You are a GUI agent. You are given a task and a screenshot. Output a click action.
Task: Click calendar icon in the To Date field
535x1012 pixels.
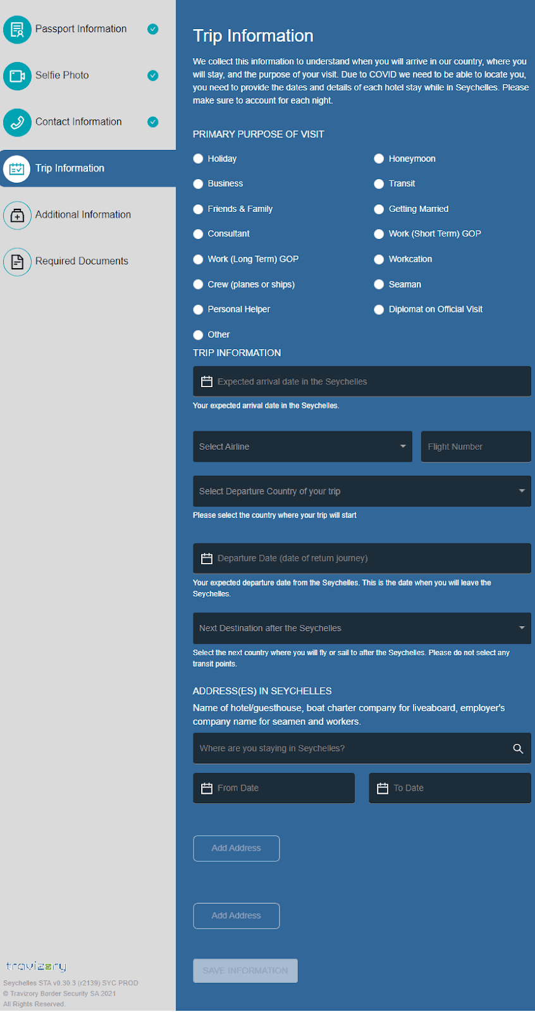point(382,788)
